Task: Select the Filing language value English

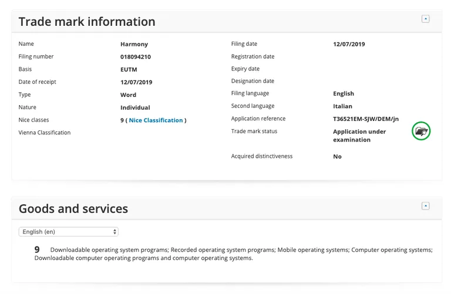Action: [344, 93]
